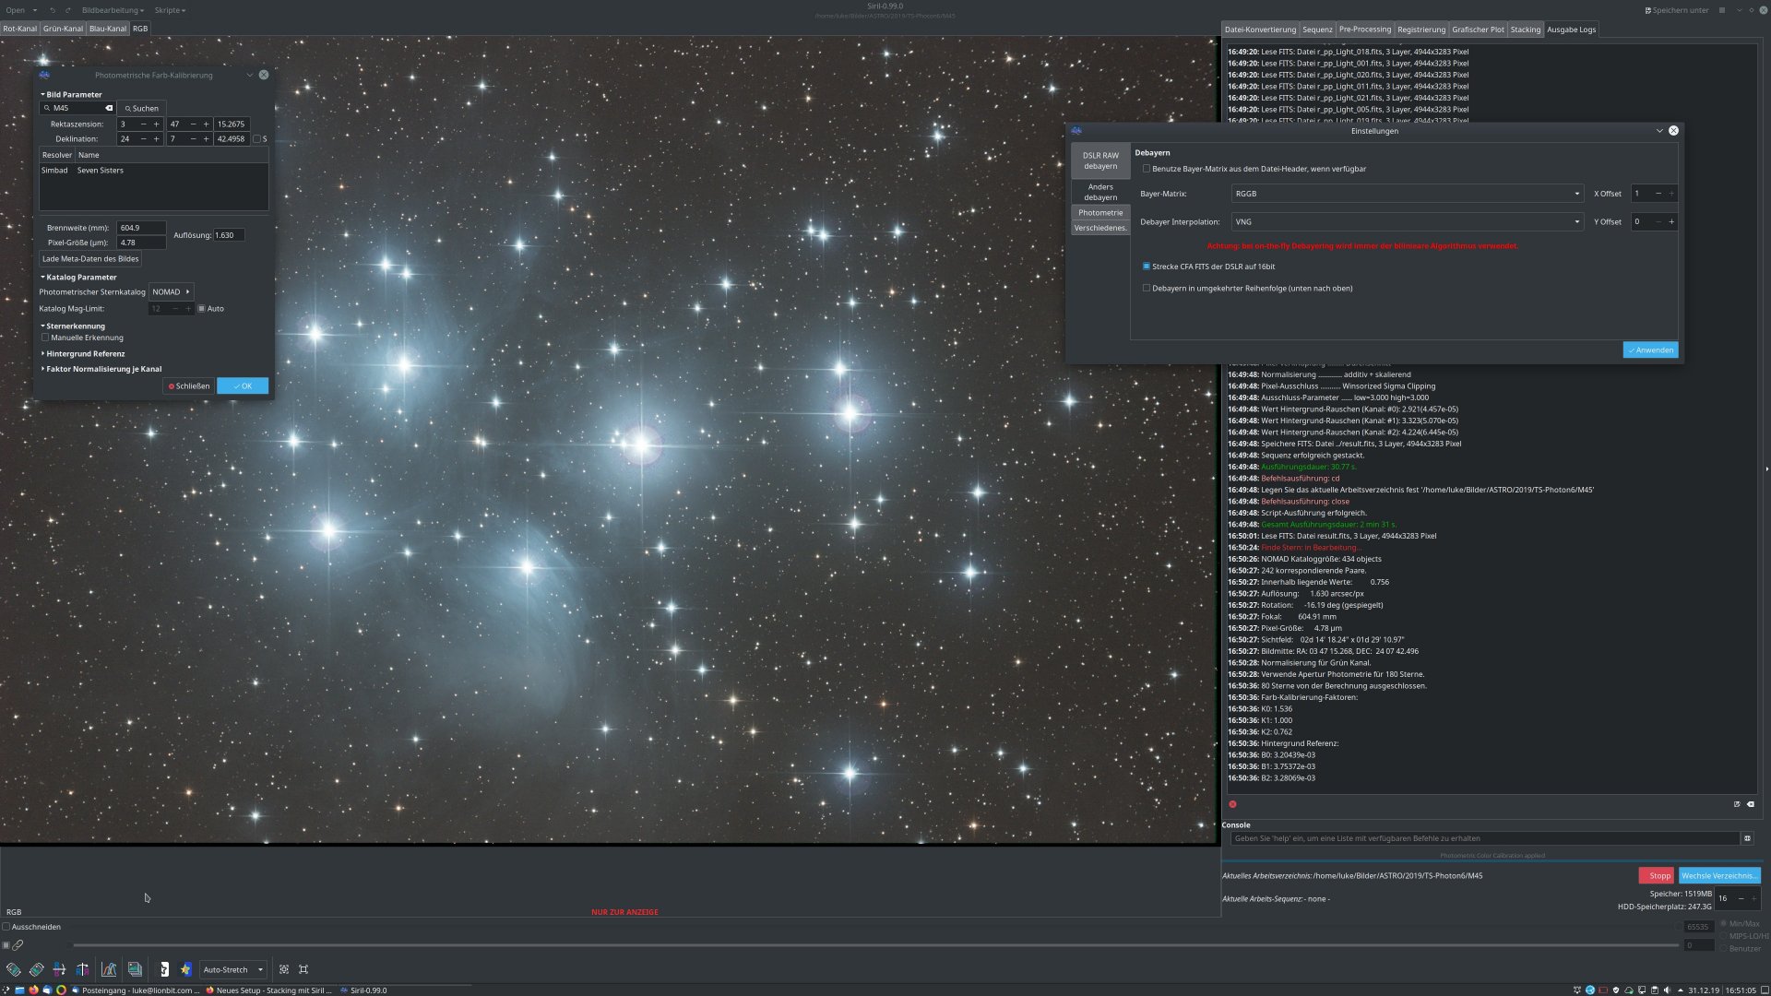1771x996 pixels.
Task: Switch to the Blau-Kanal tab
Action: (x=108, y=29)
